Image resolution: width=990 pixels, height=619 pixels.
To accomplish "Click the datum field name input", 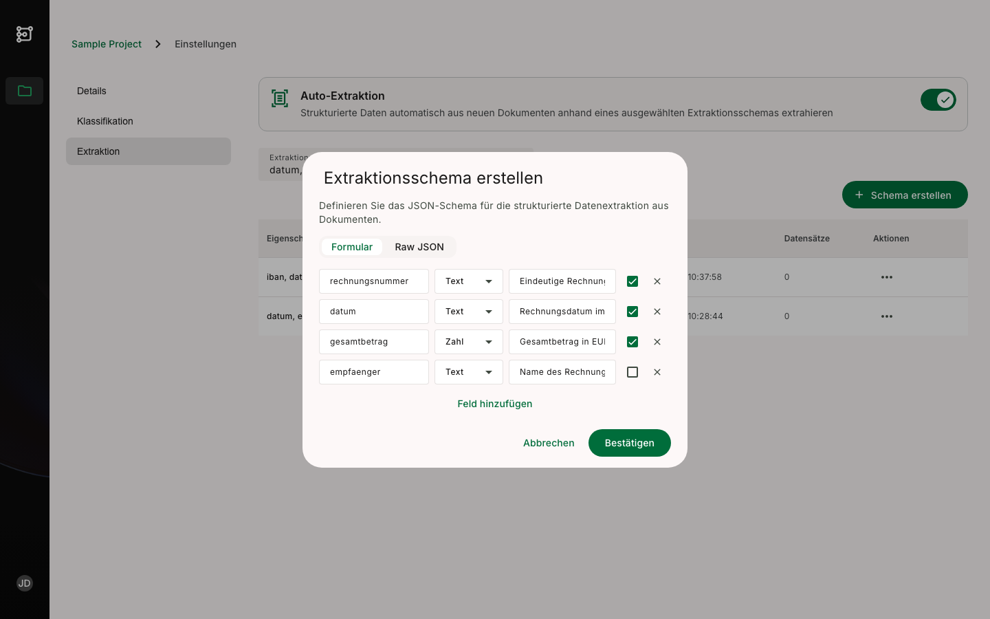I will tap(373, 312).
